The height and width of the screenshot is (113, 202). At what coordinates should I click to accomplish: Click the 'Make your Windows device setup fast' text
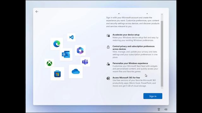coord(135,39)
